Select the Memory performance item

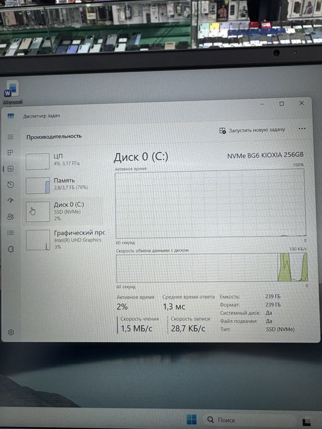click(64, 185)
